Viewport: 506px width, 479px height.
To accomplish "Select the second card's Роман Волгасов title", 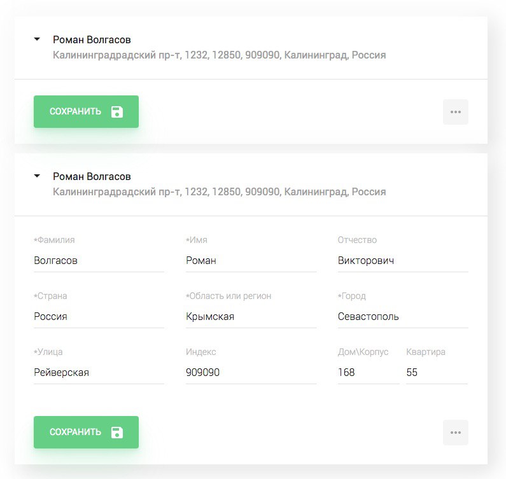I will 92,176.
